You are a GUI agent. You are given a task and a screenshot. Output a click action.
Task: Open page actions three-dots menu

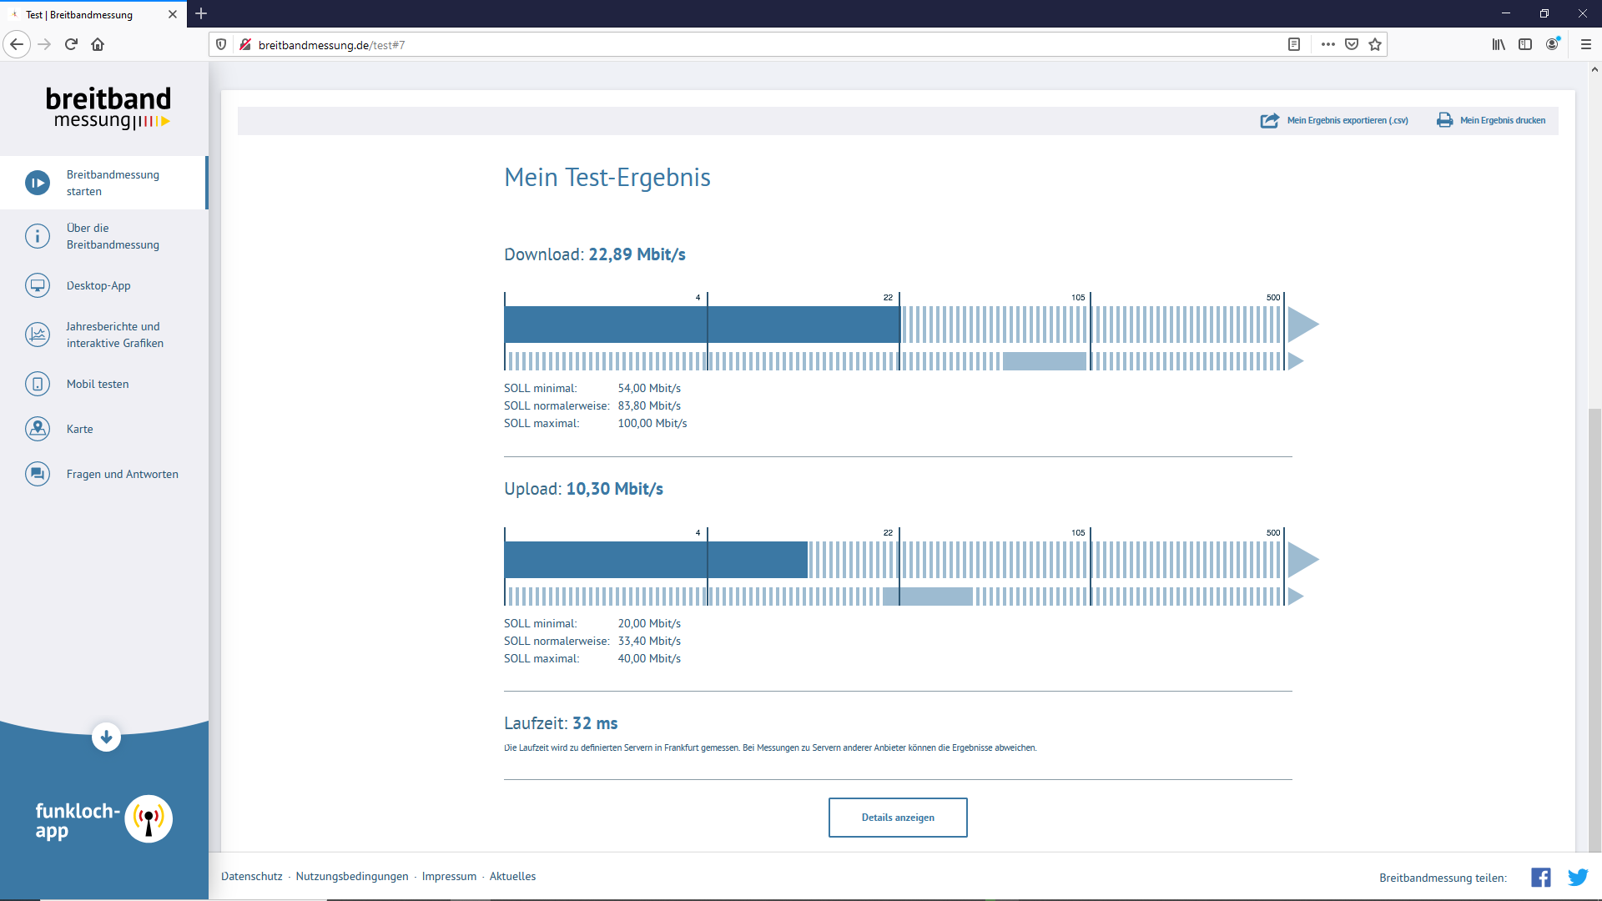[1327, 44]
